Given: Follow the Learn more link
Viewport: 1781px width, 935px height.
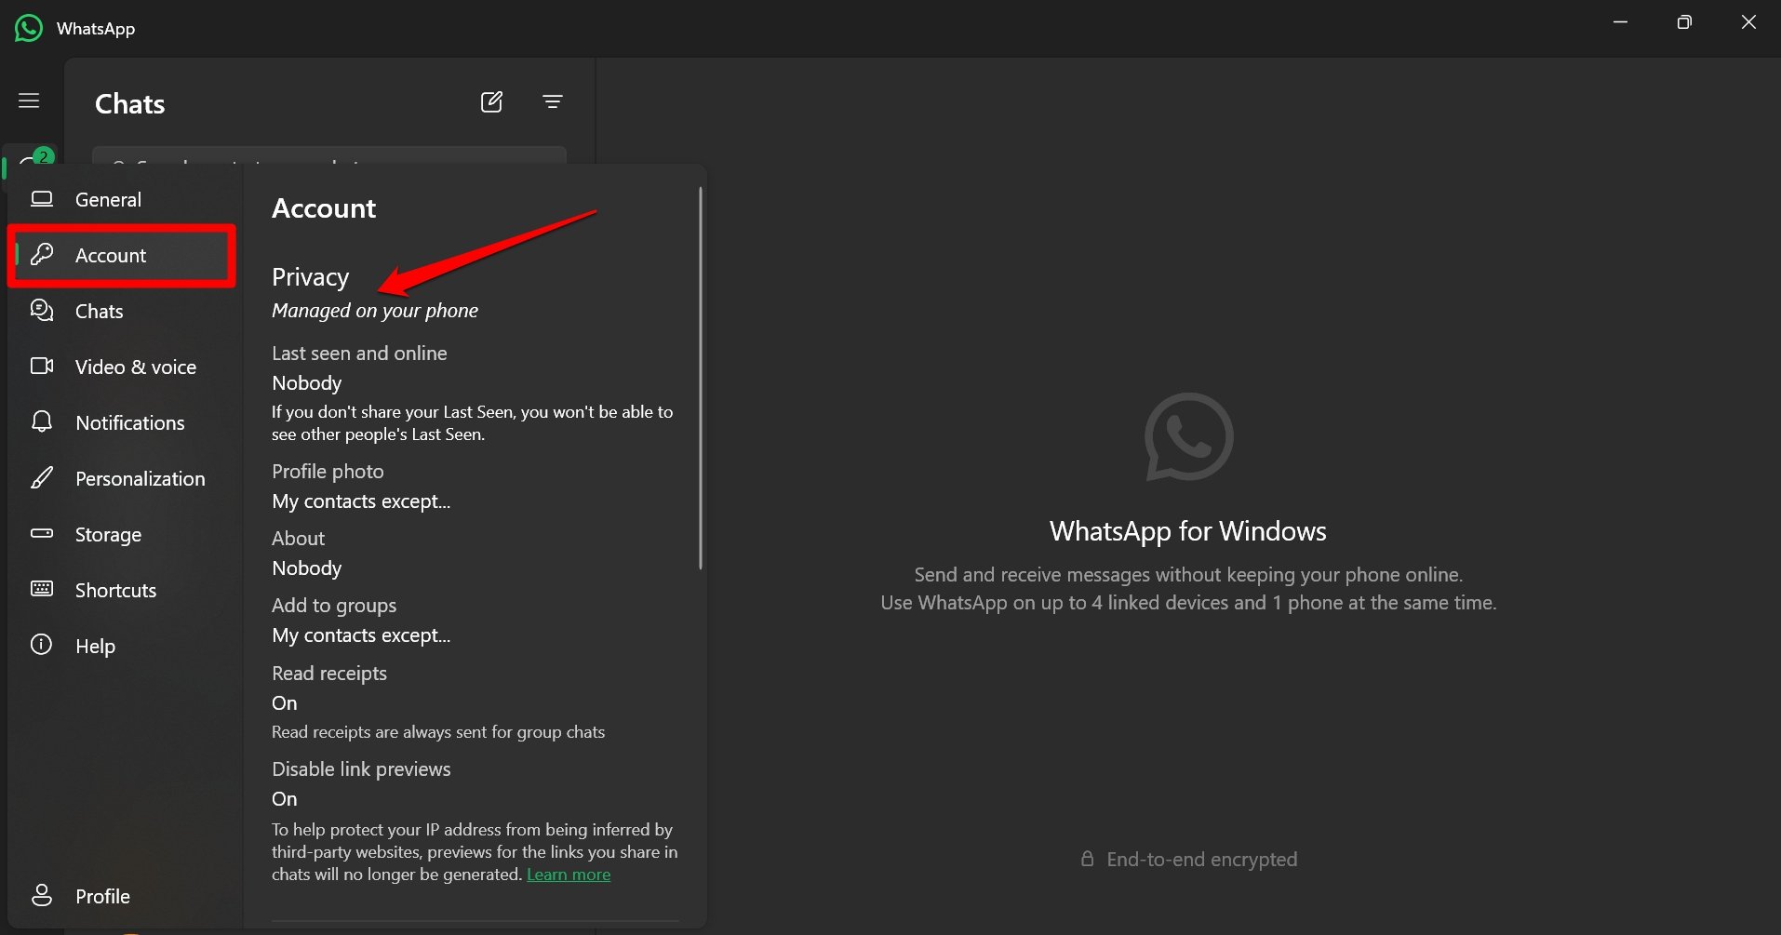Looking at the screenshot, I should pyautogui.click(x=569, y=875).
